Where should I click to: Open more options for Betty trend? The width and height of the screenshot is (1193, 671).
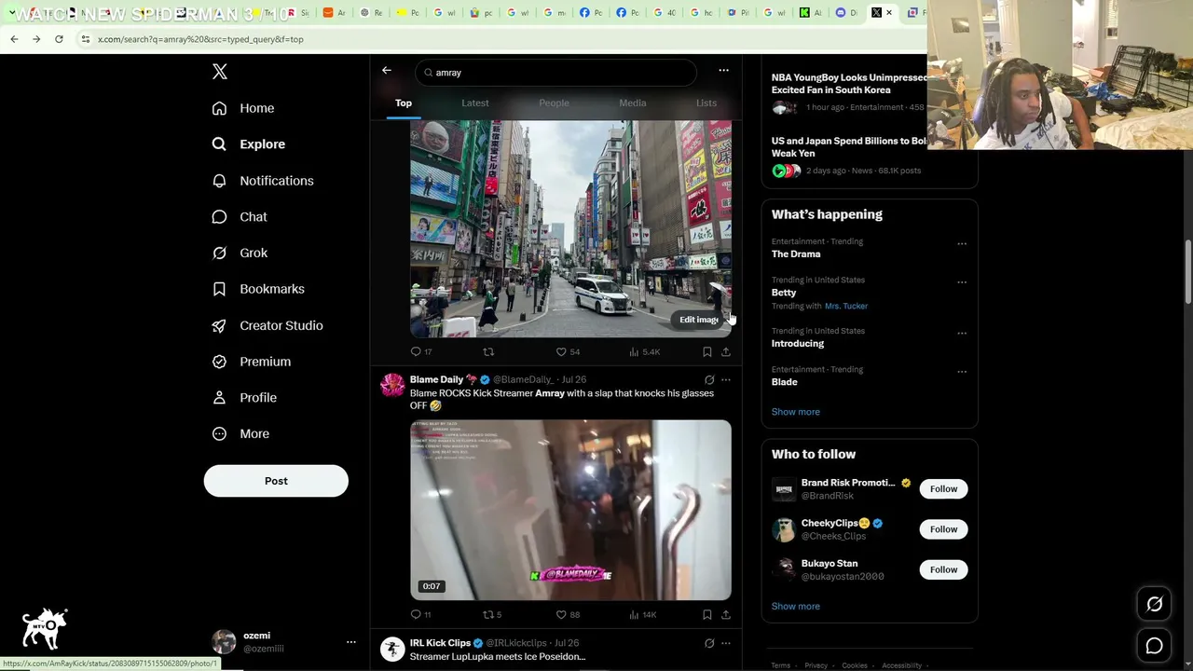point(962,282)
